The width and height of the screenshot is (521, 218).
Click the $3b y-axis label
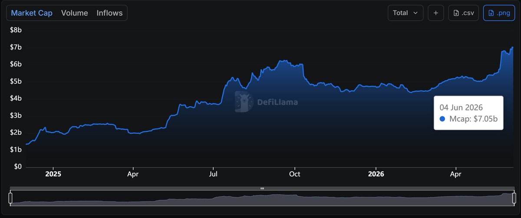pyautogui.click(x=16, y=116)
